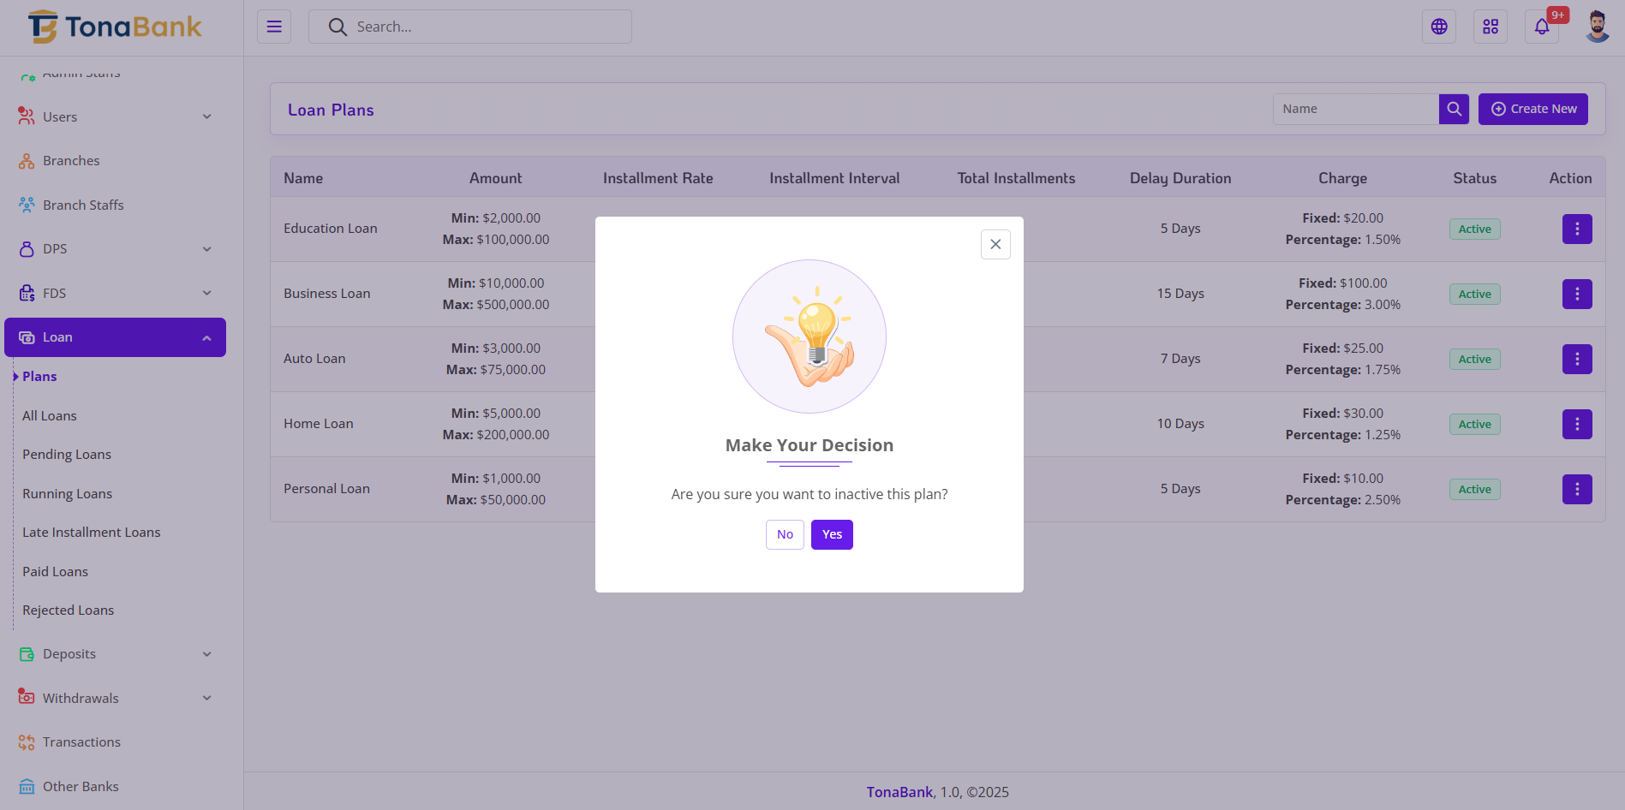Click the TonaBank footer link
The height and width of the screenshot is (810, 1625).
[x=899, y=792]
